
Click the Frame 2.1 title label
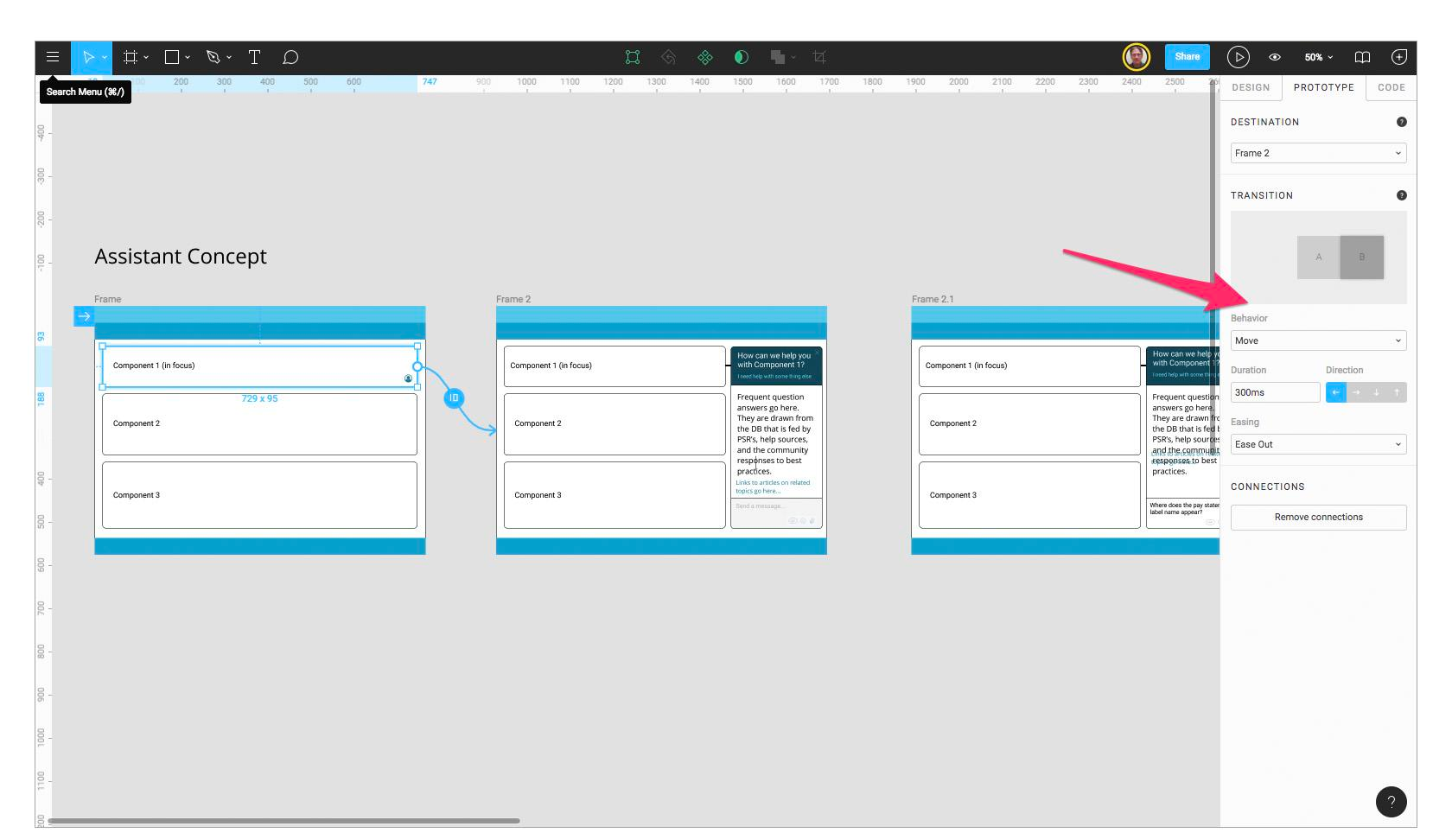(x=933, y=299)
